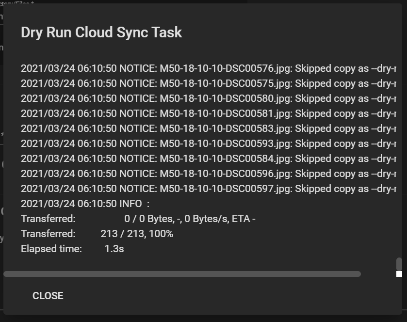The image size is (407, 322).
Task: Click the Dry Run Cloud Sync Task title
Action: pos(101,32)
